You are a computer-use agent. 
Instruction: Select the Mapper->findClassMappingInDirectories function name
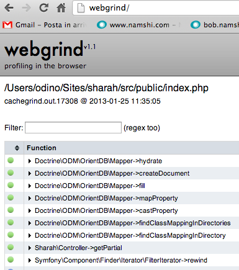[133, 223]
